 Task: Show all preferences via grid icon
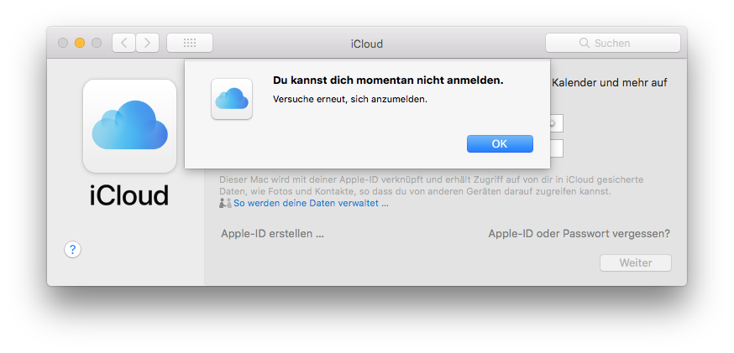point(190,43)
